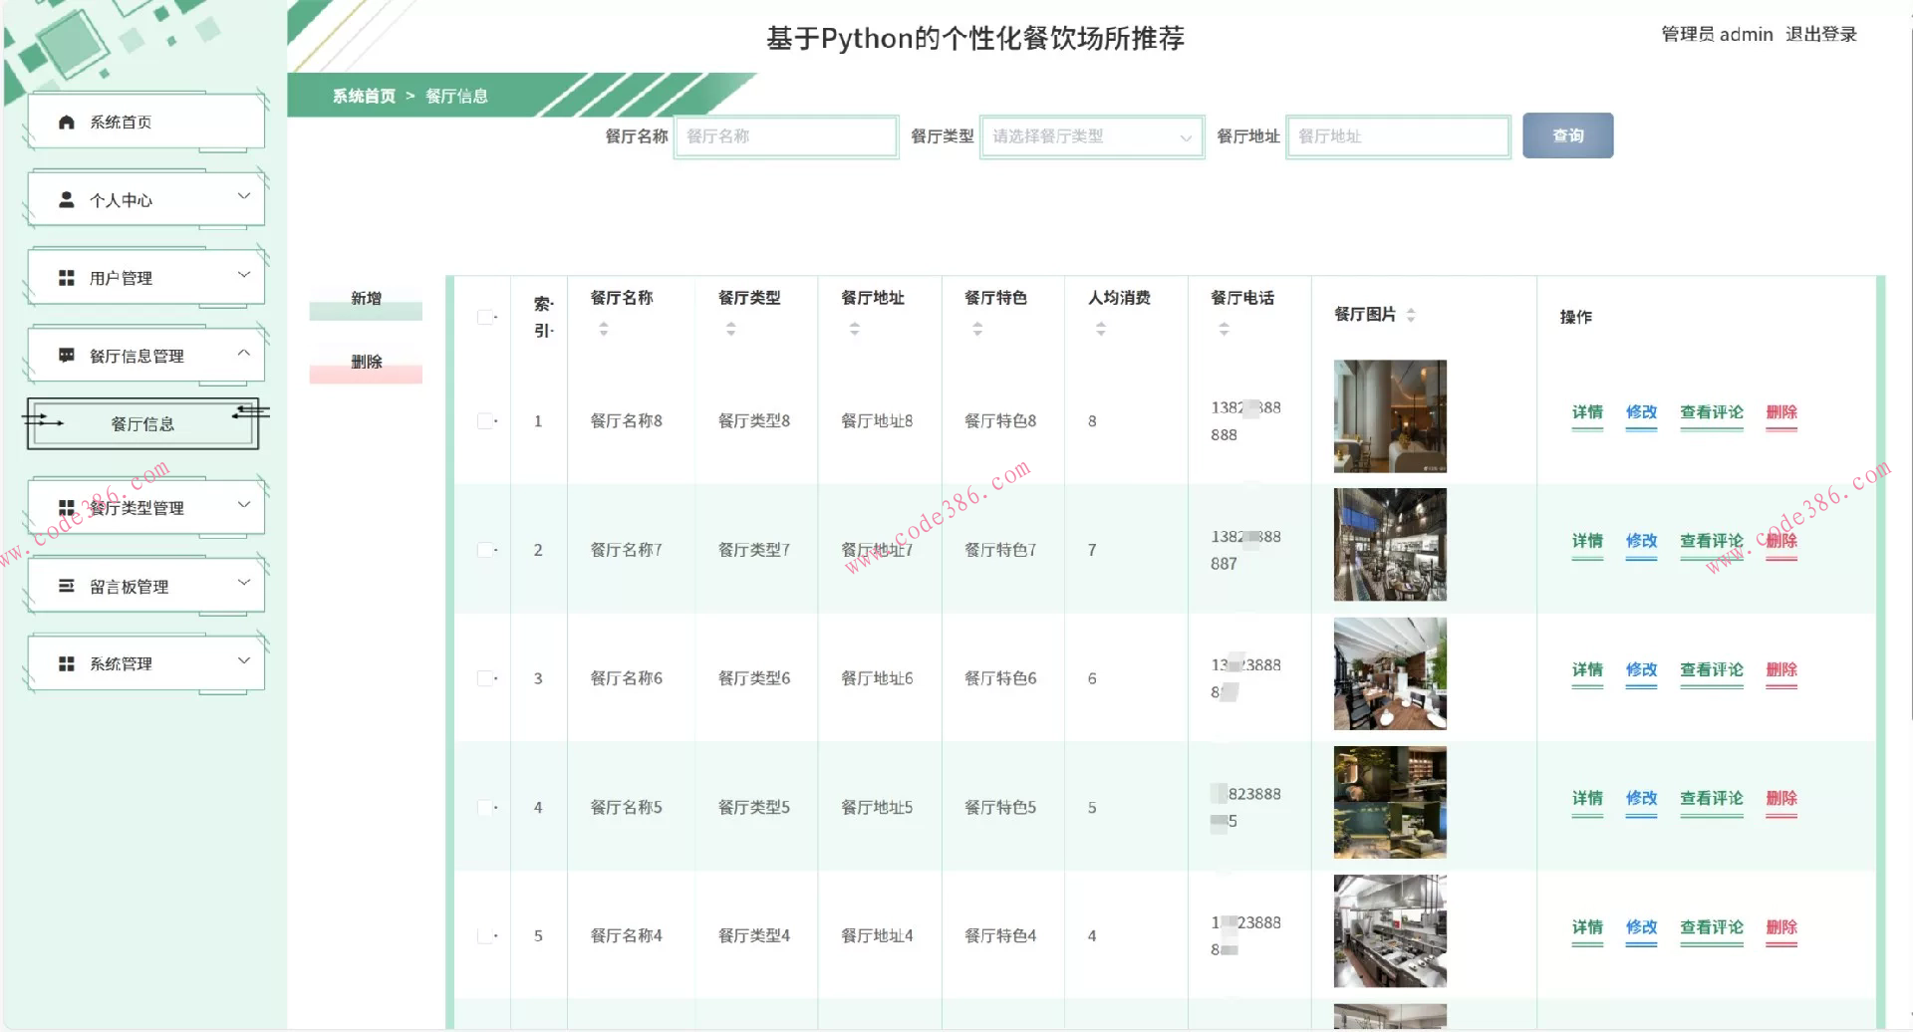Click the grid icon next to 用户管理

(66, 276)
